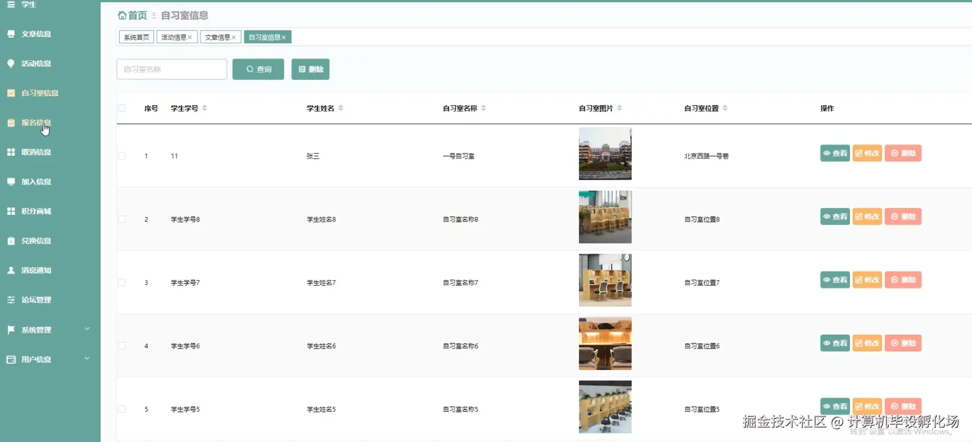Sort by the 自习室名称 column arrows
The image size is (972, 442).
click(483, 108)
